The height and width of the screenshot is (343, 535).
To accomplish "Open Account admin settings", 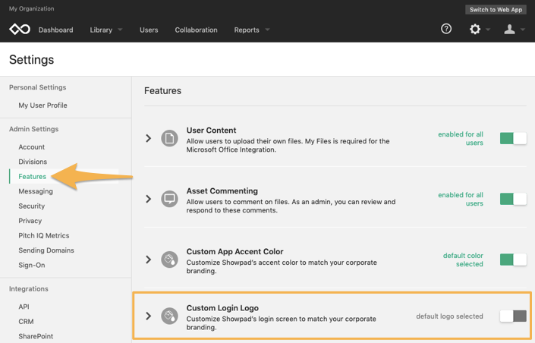I will [x=31, y=147].
